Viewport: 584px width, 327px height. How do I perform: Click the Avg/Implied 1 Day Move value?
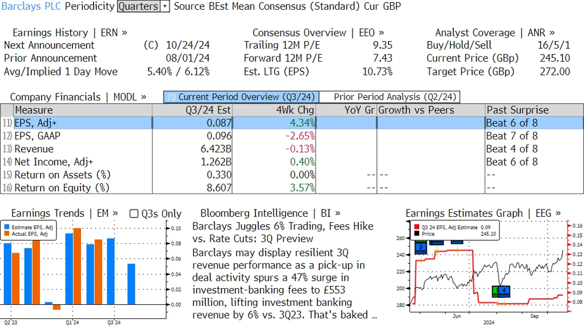pos(179,71)
